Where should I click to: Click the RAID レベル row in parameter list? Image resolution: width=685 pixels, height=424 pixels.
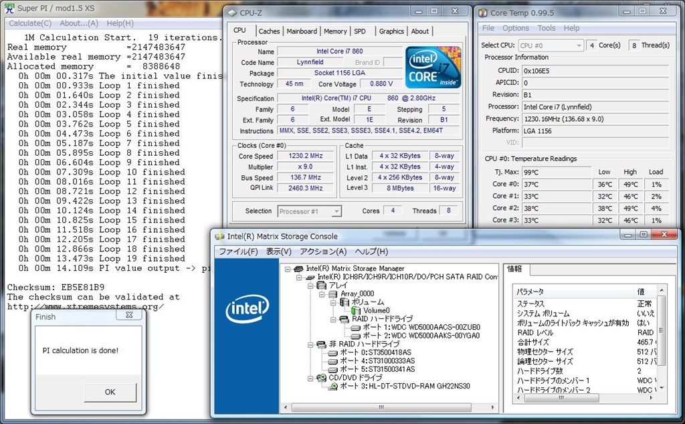coord(585,333)
